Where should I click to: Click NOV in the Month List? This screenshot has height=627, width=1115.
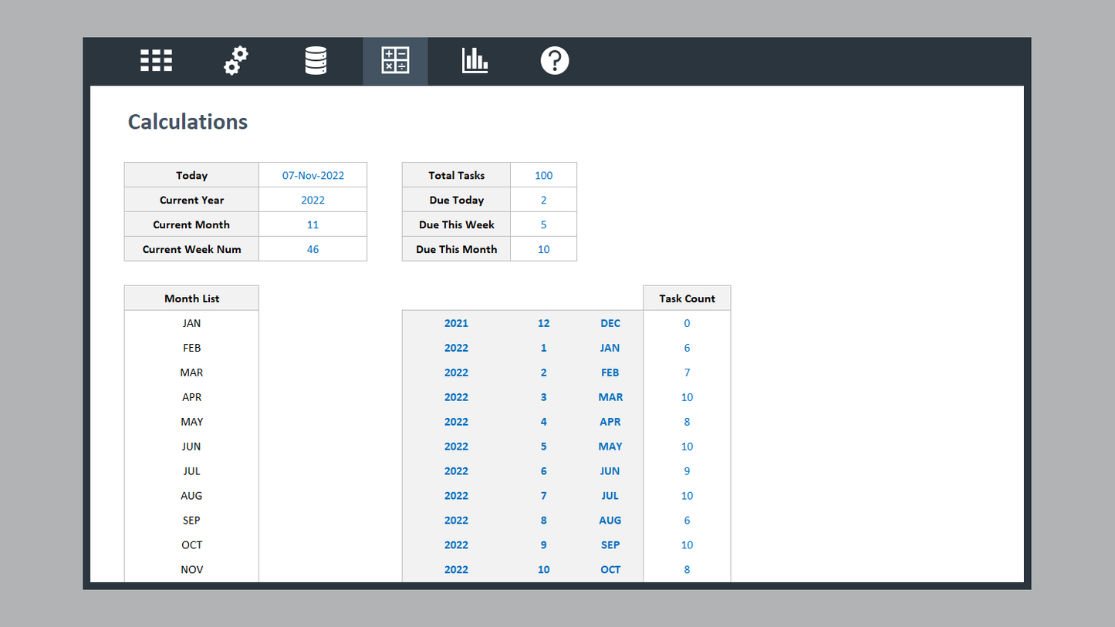[191, 569]
